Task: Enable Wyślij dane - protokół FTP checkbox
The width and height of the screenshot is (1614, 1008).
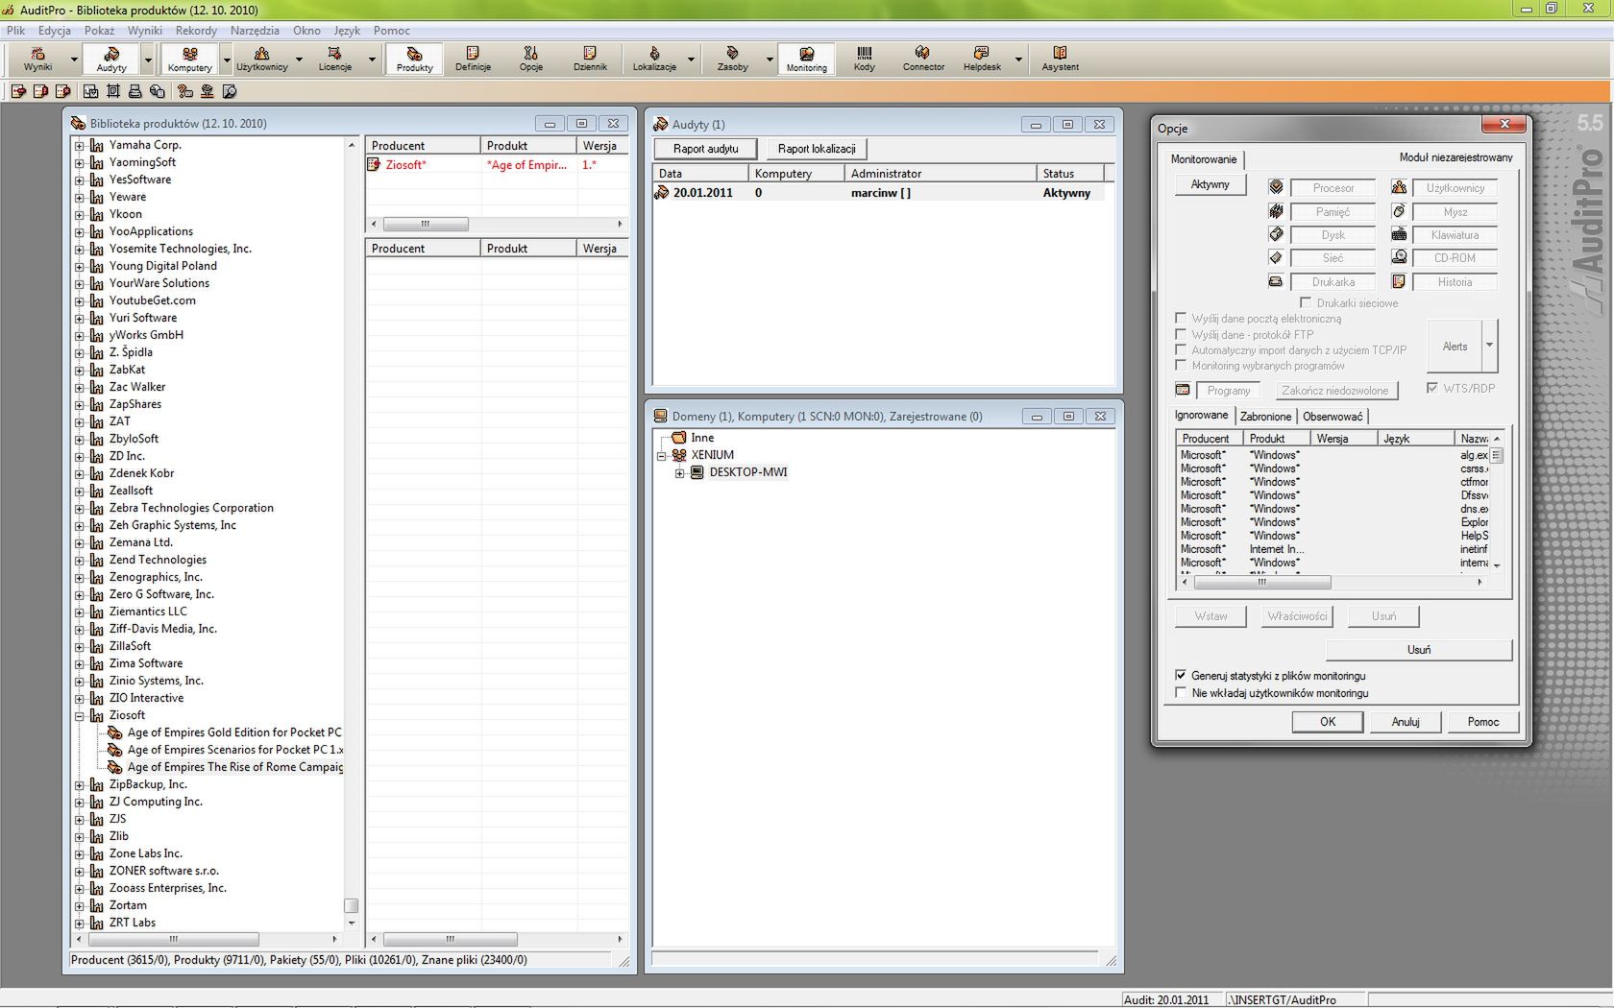Action: [x=1181, y=334]
